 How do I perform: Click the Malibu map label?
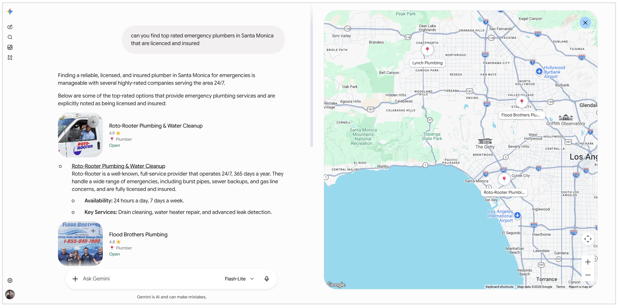(x=383, y=166)
